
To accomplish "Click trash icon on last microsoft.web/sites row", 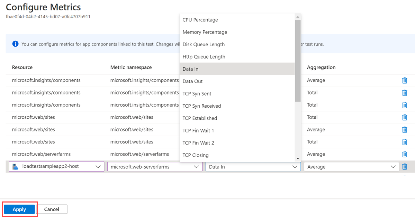I will (404, 142).
